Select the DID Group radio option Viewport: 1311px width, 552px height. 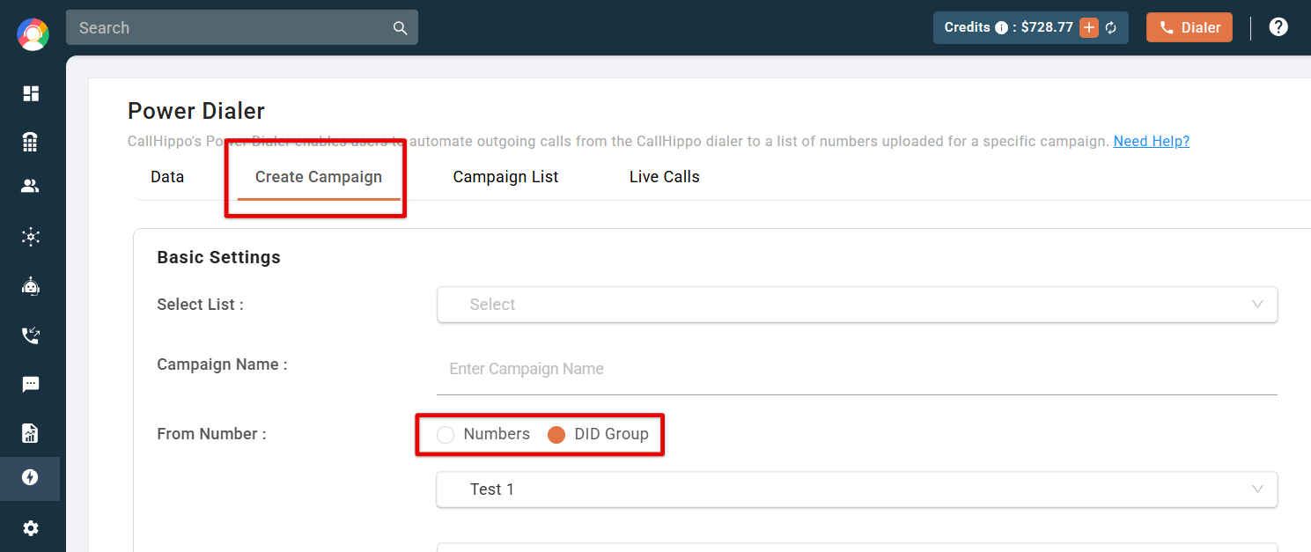556,435
